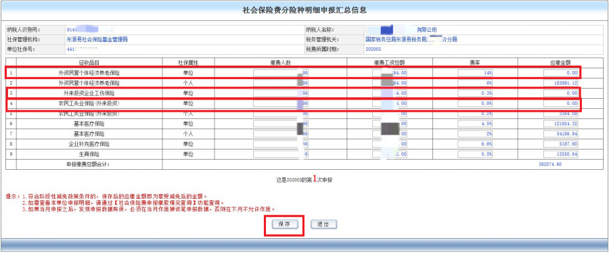This screenshot has width=609, height=253.
Task: Select the 4.5% rate field for 基本医疗保险
Action: coord(475,123)
